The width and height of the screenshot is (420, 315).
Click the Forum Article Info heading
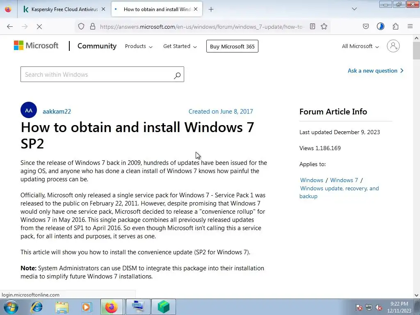[x=333, y=112]
